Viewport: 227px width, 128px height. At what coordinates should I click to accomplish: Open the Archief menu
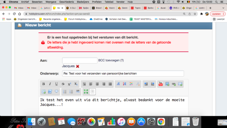coord(25,2)
